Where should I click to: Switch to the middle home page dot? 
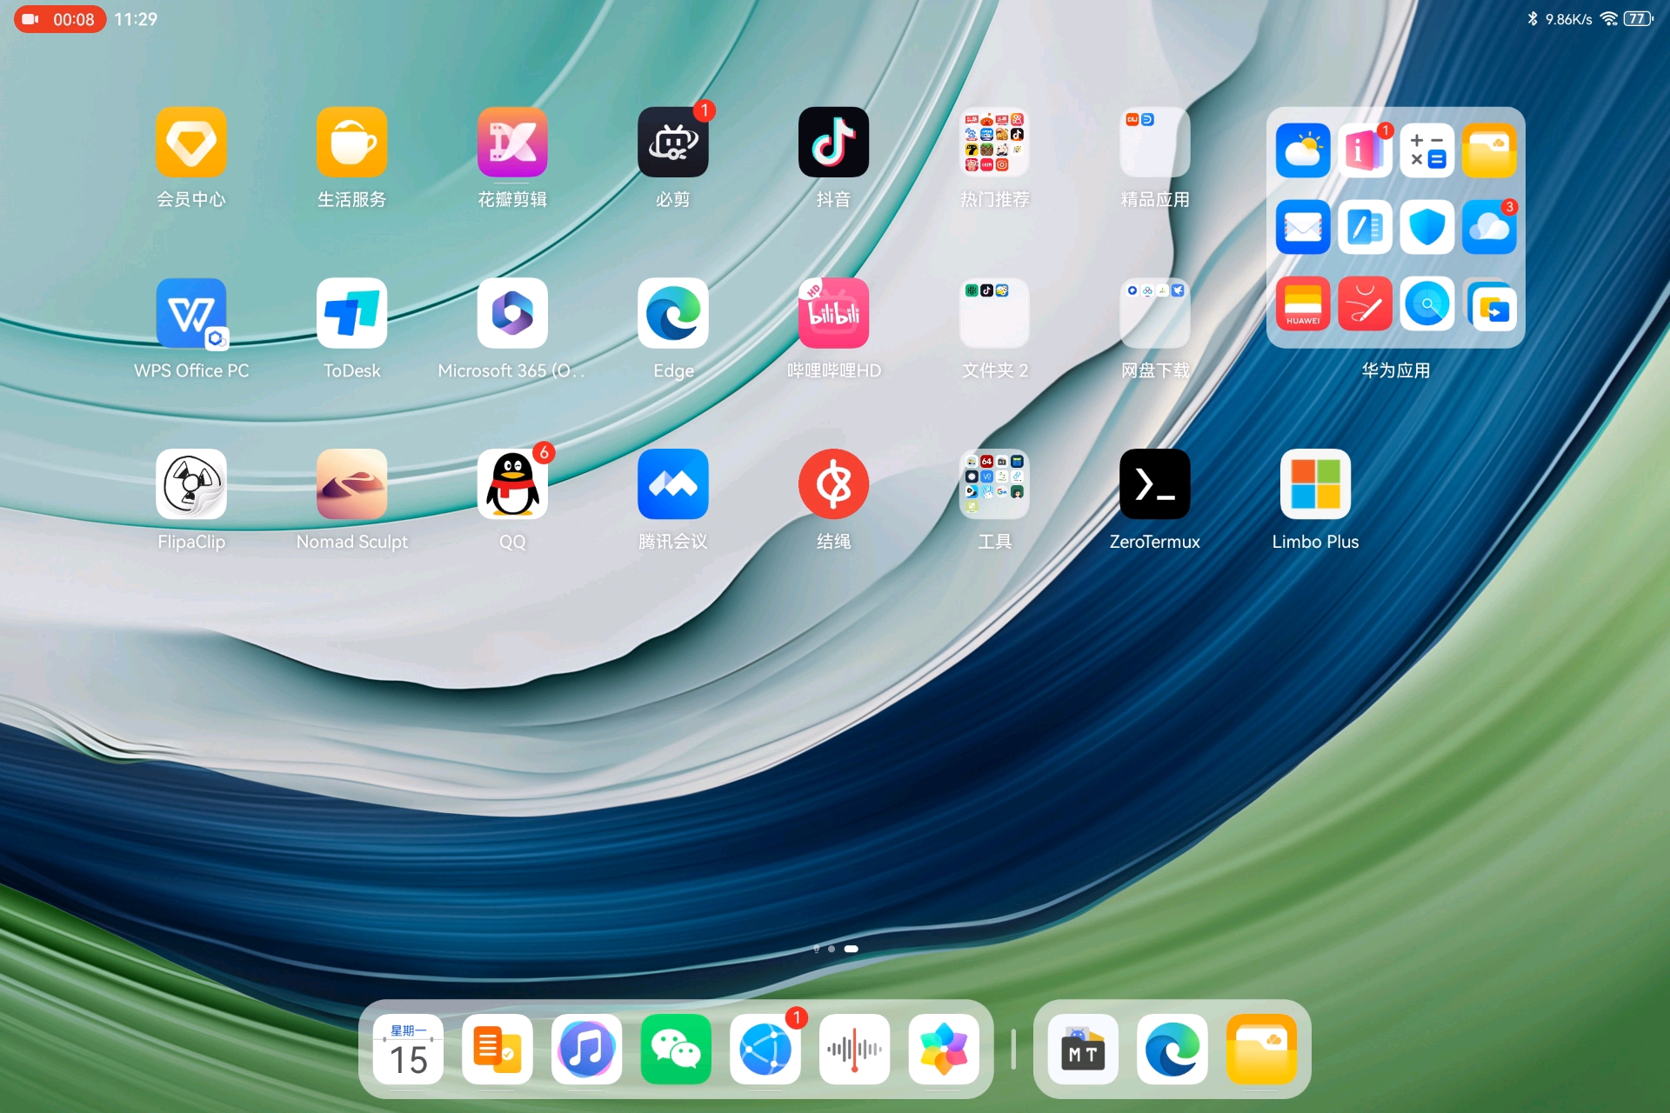click(832, 949)
